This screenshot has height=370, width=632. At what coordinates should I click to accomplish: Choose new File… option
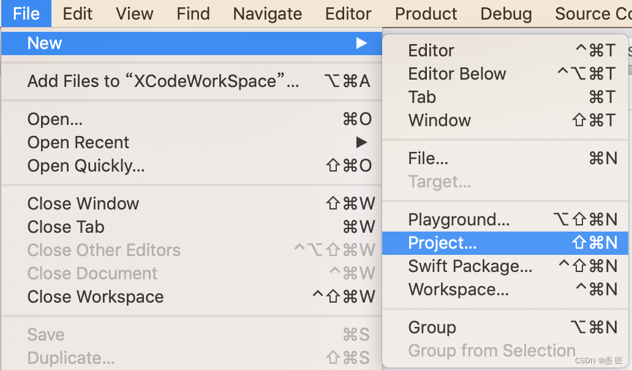(x=428, y=159)
